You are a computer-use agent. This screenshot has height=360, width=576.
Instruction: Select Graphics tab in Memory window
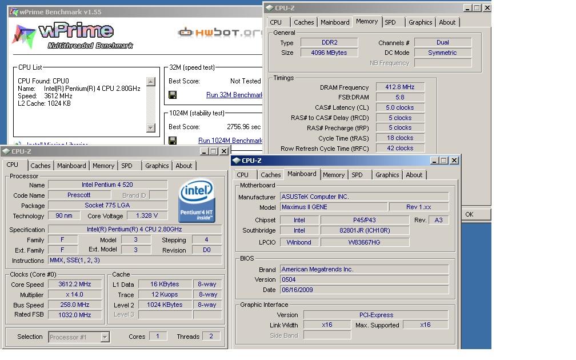click(x=420, y=22)
